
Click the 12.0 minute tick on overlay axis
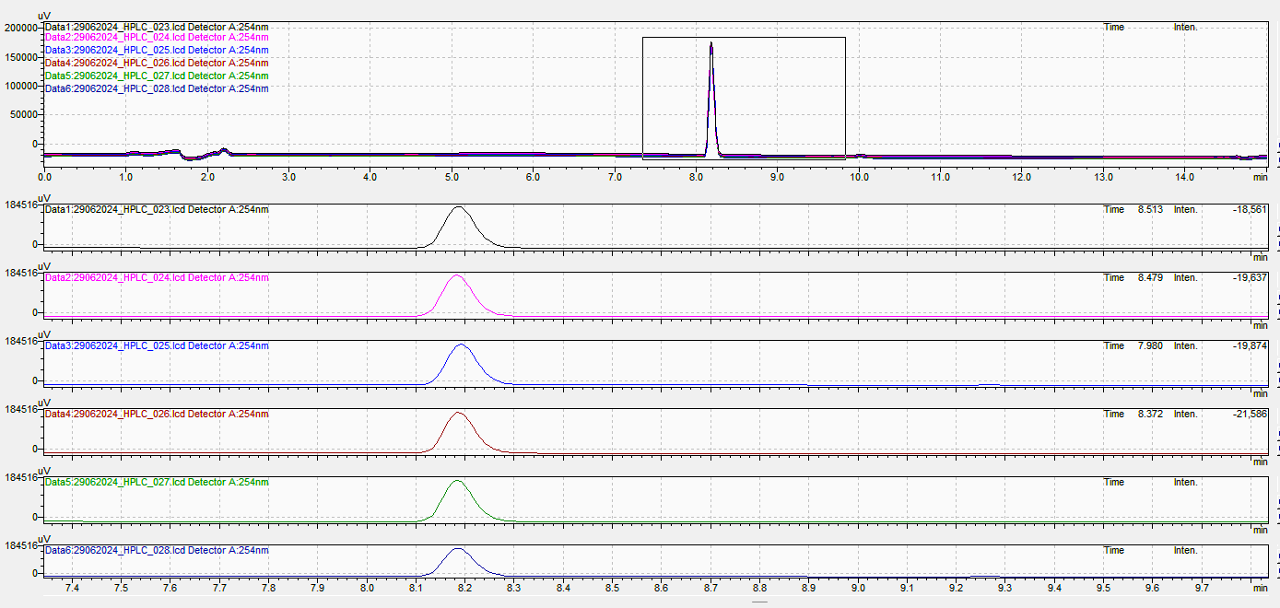[x=1022, y=176]
